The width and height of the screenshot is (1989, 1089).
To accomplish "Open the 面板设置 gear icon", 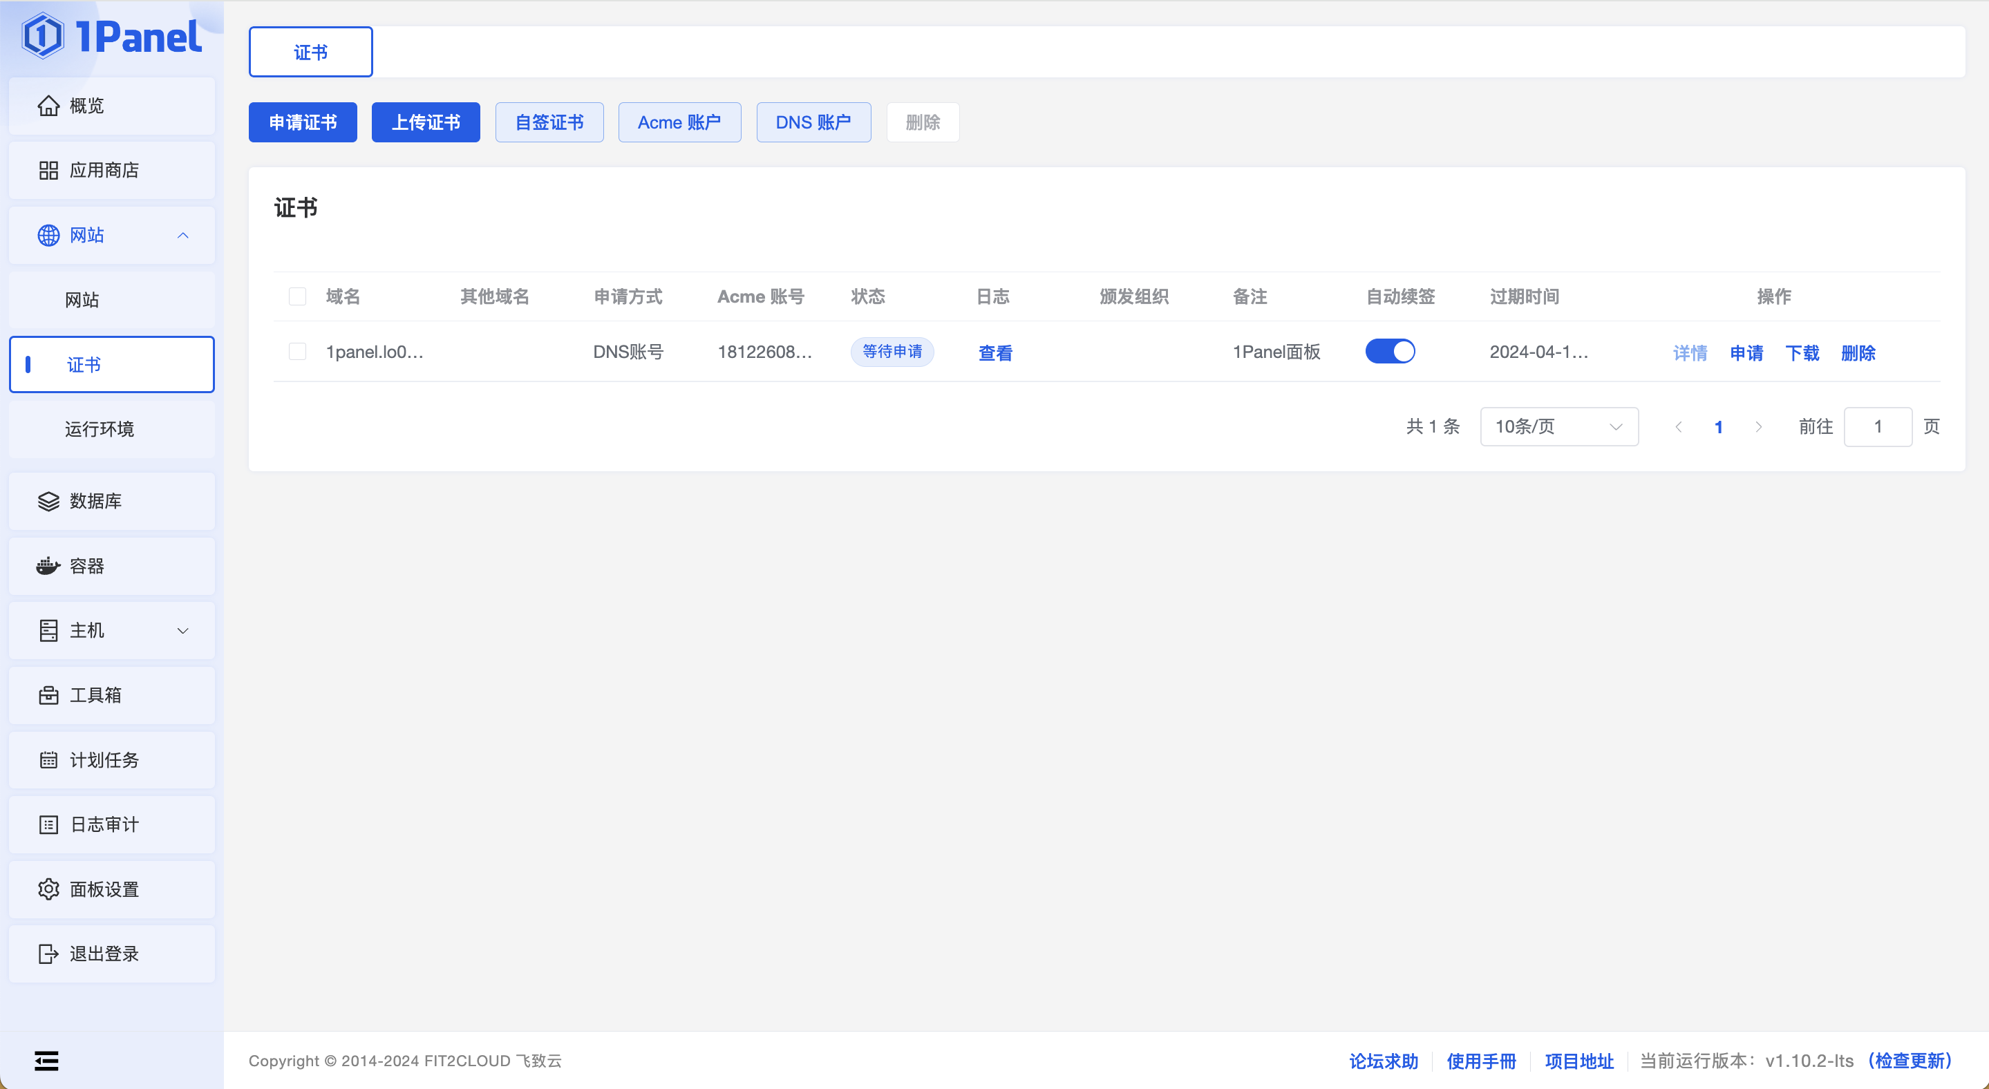I will point(48,889).
